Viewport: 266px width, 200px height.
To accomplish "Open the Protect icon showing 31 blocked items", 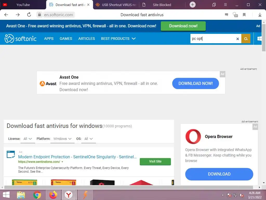I will coord(235,15).
